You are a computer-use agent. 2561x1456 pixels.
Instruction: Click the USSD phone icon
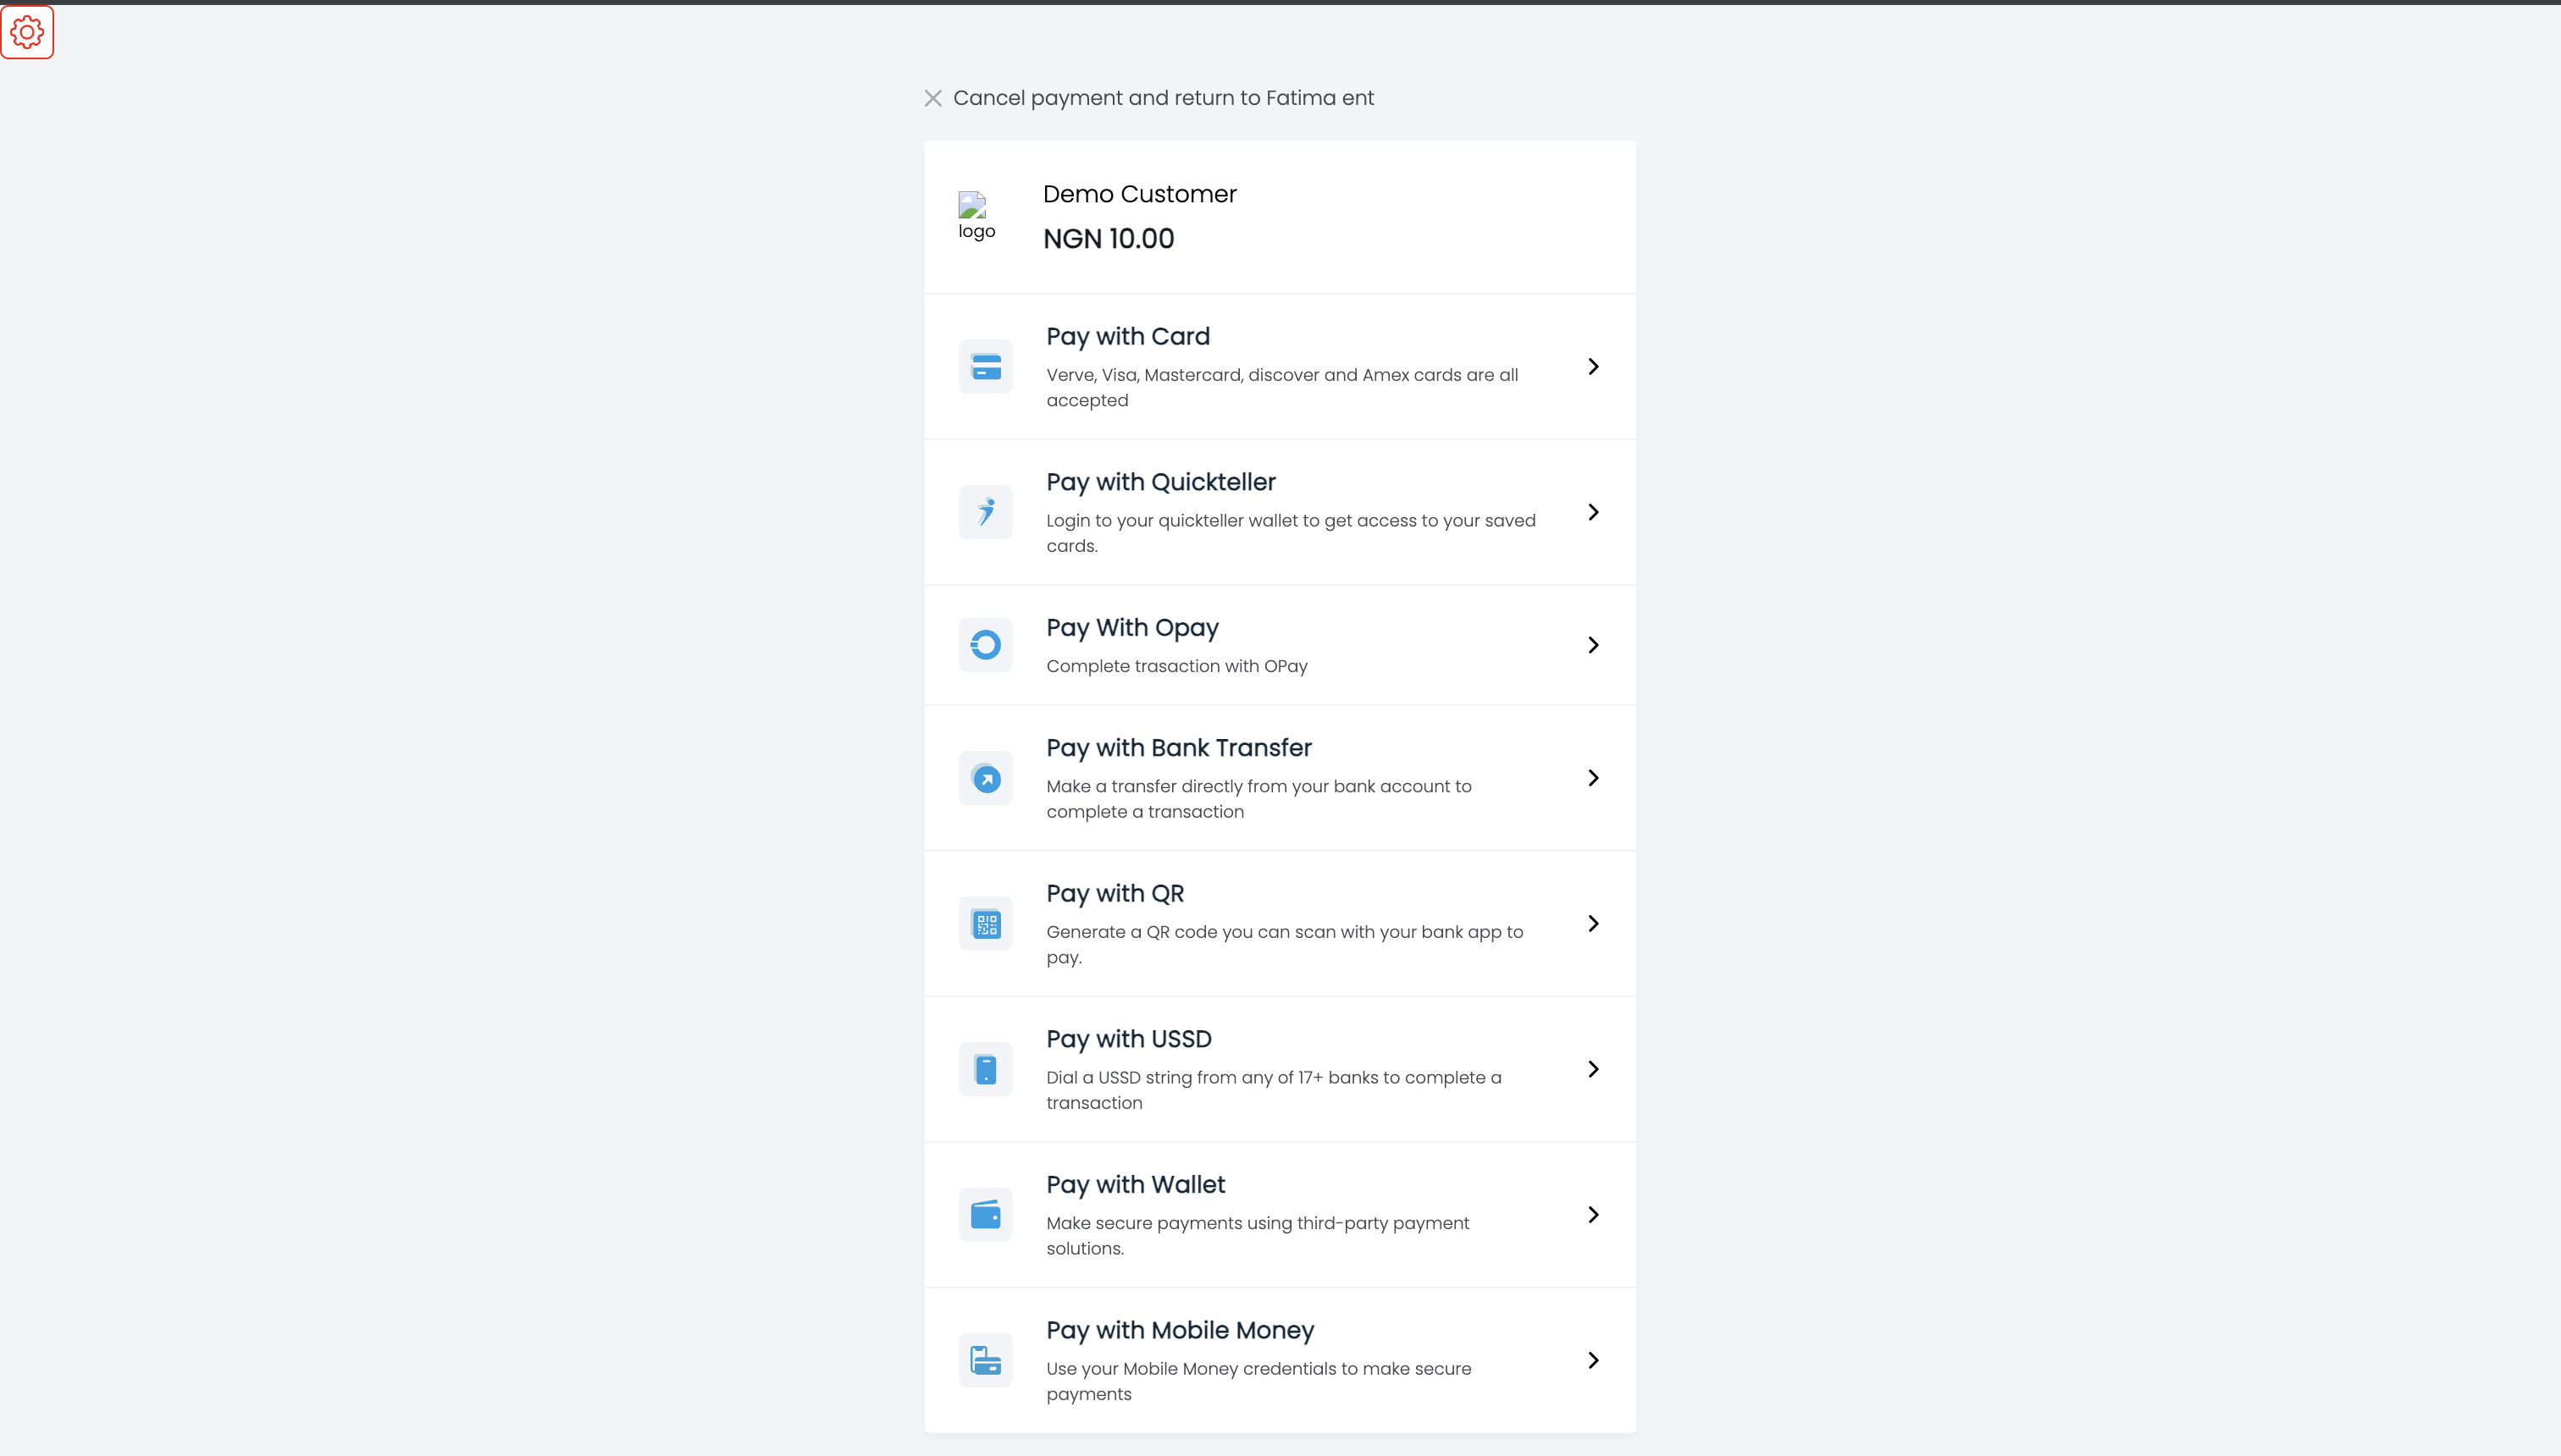click(986, 1069)
